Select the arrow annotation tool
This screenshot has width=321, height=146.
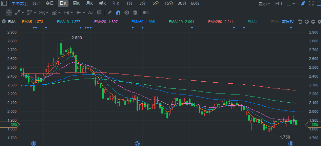79,13
